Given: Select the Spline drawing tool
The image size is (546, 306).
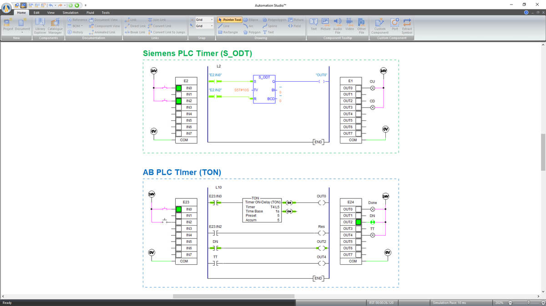Looking at the screenshot, I should click(270, 26).
